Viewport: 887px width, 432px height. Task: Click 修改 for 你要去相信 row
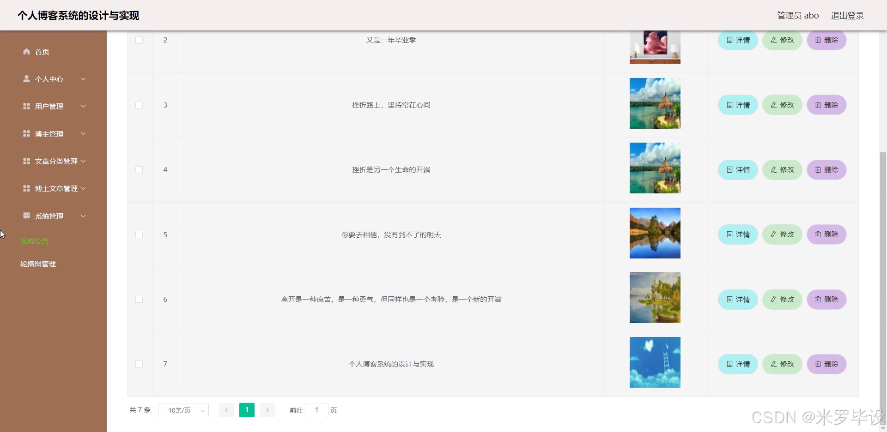782,234
